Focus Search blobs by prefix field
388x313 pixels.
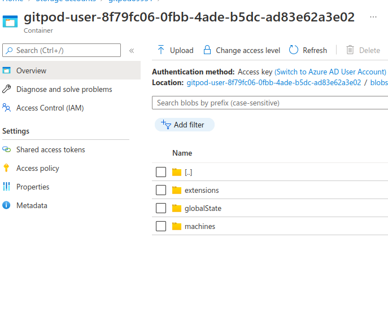270,103
